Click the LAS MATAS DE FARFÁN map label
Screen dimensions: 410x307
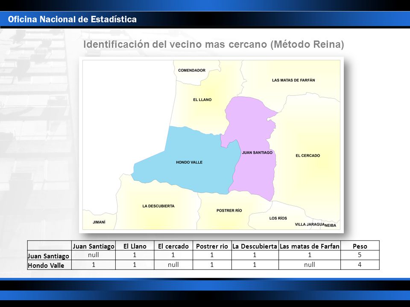click(x=293, y=80)
